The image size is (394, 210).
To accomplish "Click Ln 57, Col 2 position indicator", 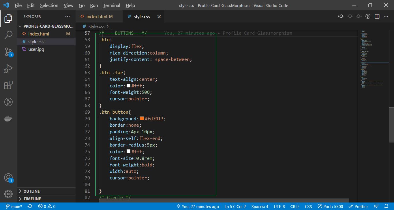I will pyautogui.click(x=235, y=206).
